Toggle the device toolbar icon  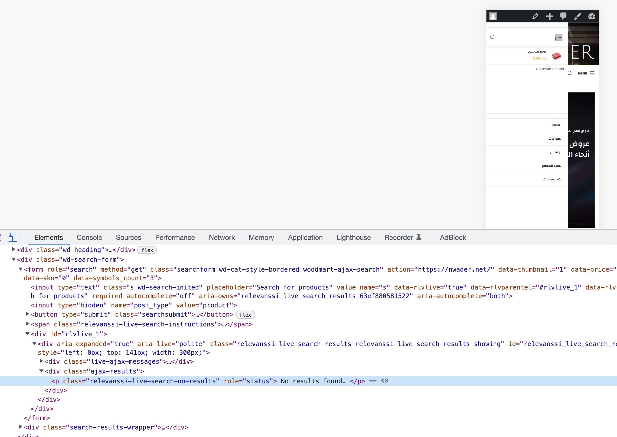pyautogui.click(x=13, y=238)
